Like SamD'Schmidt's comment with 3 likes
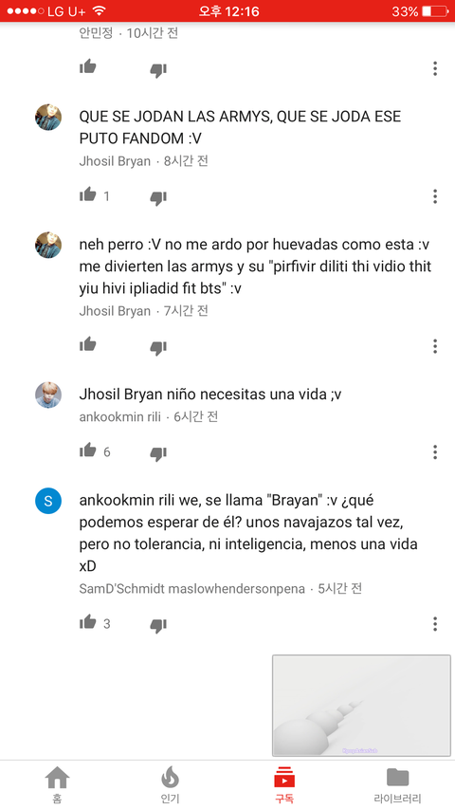The height and width of the screenshot is (809, 455). pos(88,622)
